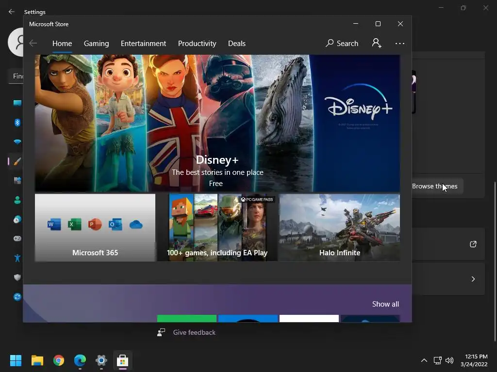Launch Microsoft Edge from taskbar
This screenshot has width=497, height=372.
80,360
